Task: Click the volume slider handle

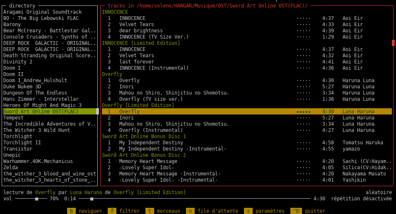Action: [36, 199]
